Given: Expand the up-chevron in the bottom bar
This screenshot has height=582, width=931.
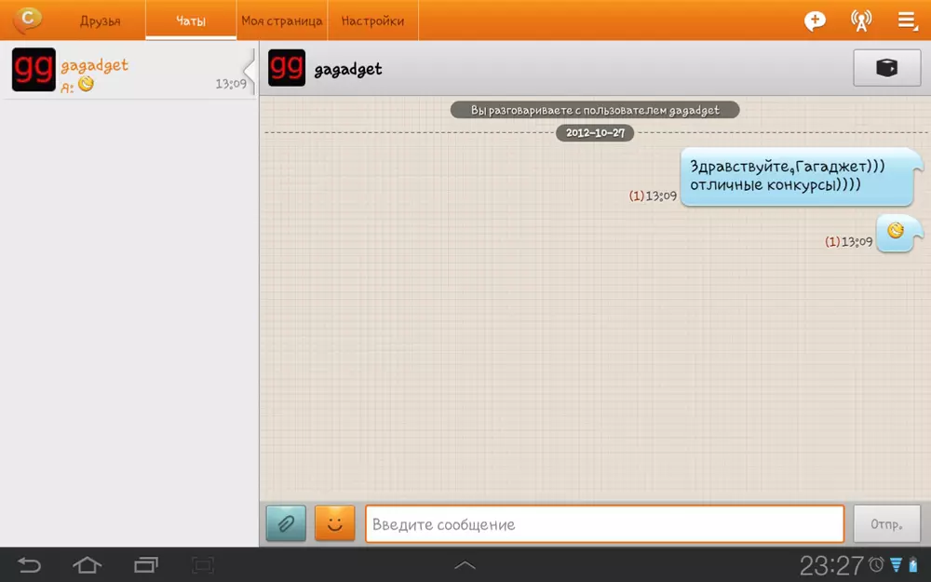Looking at the screenshot, I should tap(465, 564).
